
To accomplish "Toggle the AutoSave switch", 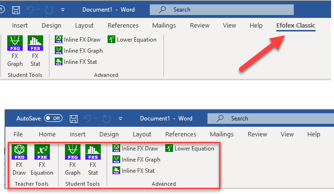I will point(53,119).
